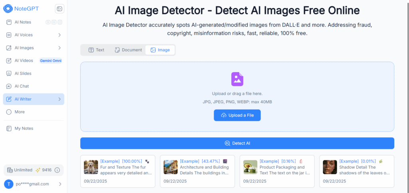Click the AI Chat bubble icon
The width and height of the screenshot is (409, 193).
pyautogui.click(x=9, y=86)
